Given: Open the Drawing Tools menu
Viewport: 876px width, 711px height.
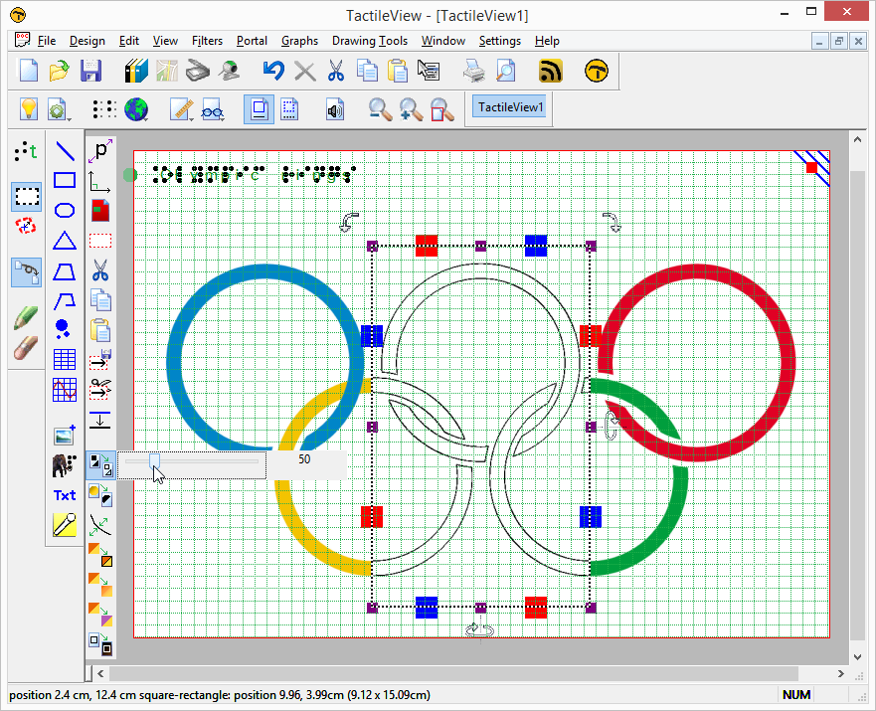Looking at the screenshot, I should click(369, 41).
